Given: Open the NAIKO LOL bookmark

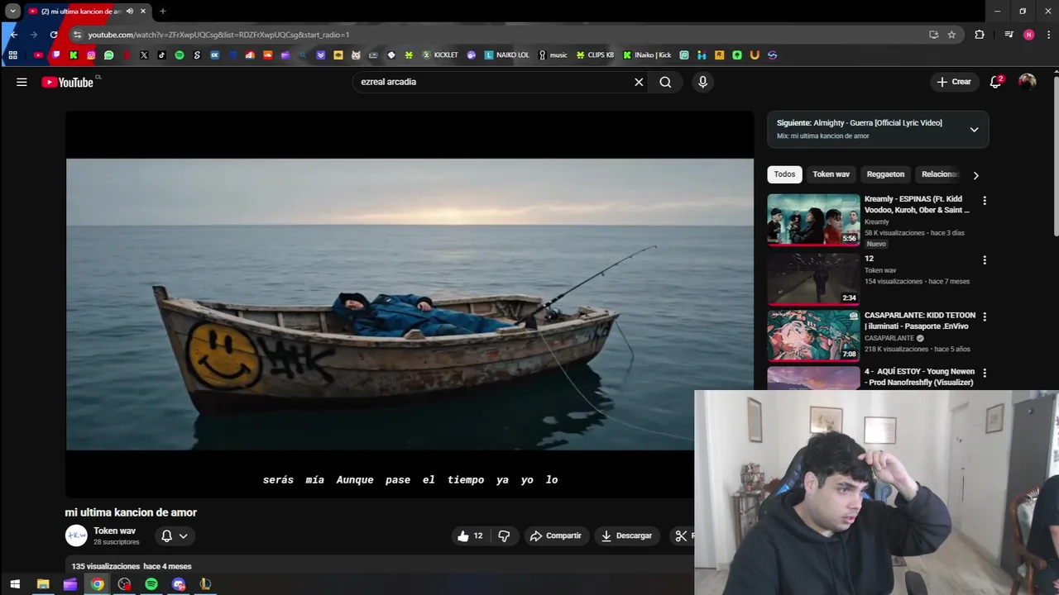Looking at the screenshot, I should coord(507,55).
